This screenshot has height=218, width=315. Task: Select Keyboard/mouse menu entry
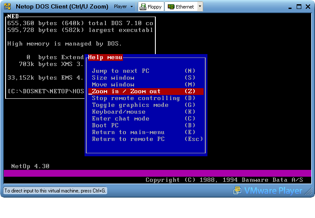point(146,112)
